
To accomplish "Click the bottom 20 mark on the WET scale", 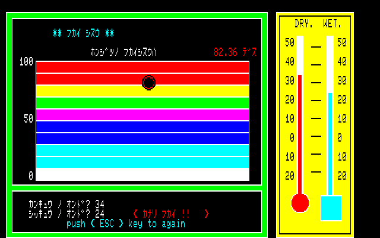I will click(342, 176).
